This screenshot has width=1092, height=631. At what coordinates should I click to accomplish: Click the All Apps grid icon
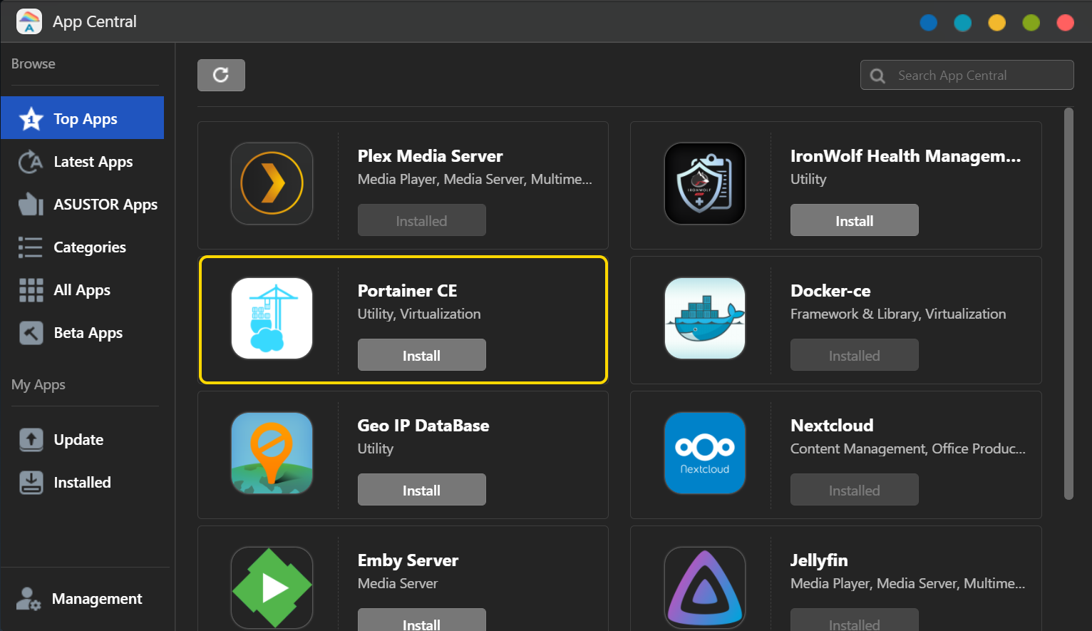[x=31, y=290]
